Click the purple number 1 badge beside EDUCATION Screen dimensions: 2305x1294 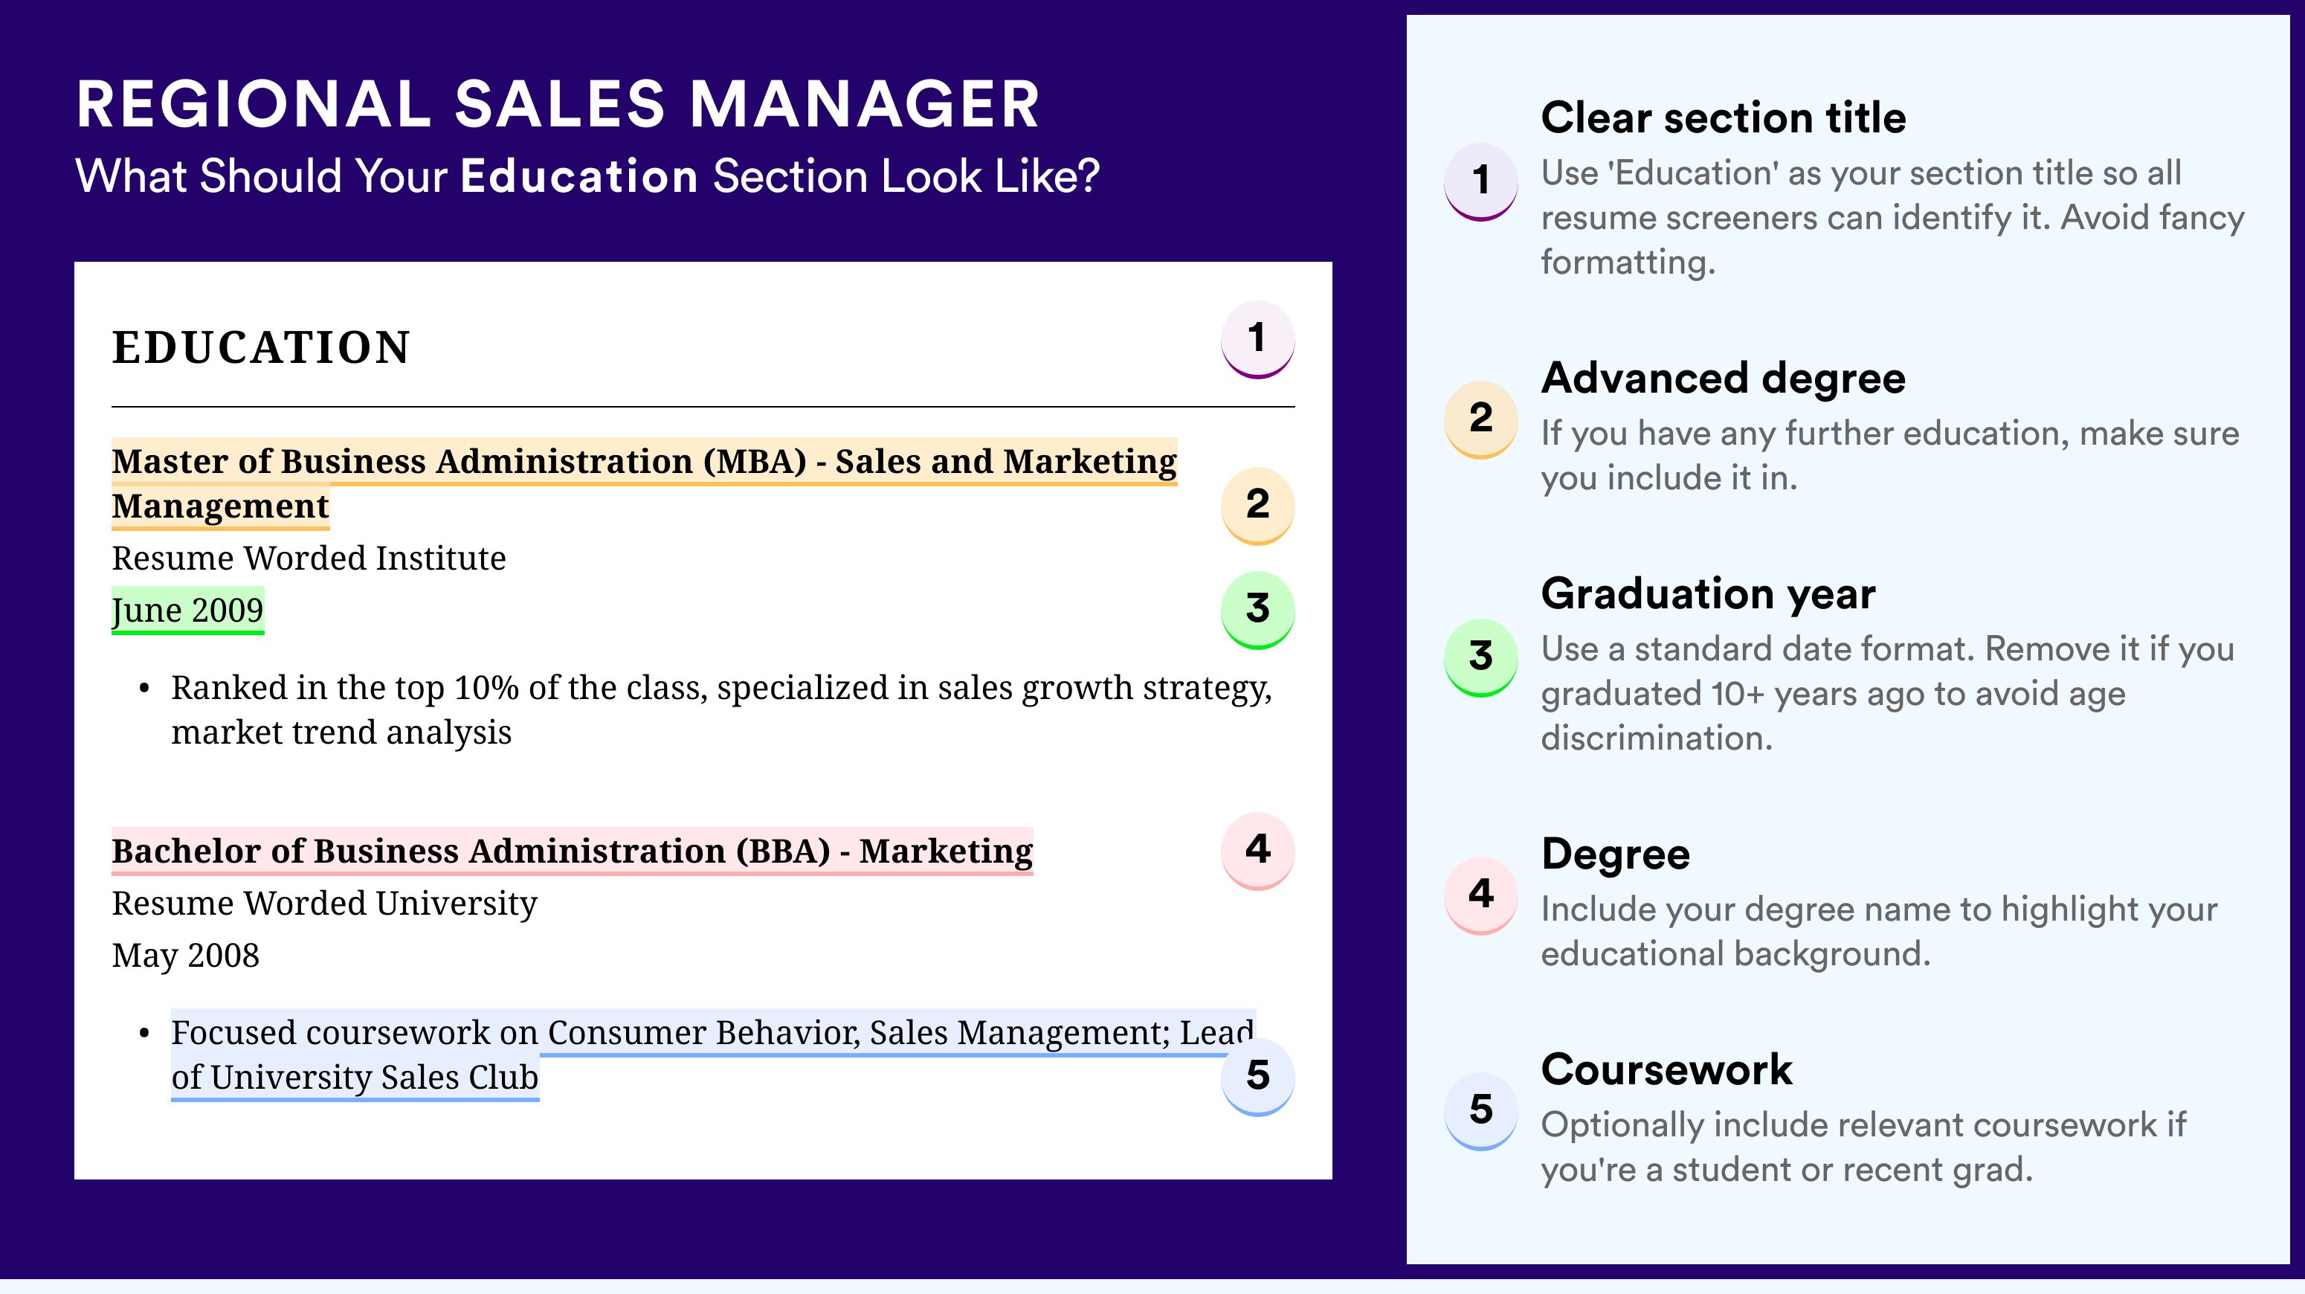1257,339
